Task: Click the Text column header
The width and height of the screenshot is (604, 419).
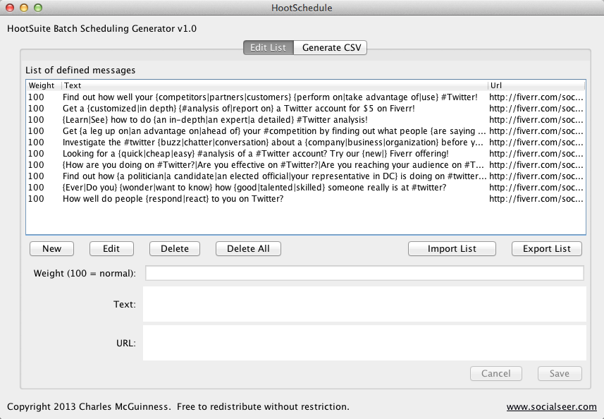Action: pos(274,85)
